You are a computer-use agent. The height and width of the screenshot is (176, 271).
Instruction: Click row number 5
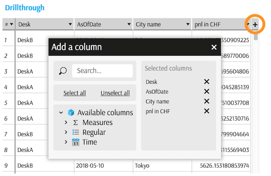point(6,103)
